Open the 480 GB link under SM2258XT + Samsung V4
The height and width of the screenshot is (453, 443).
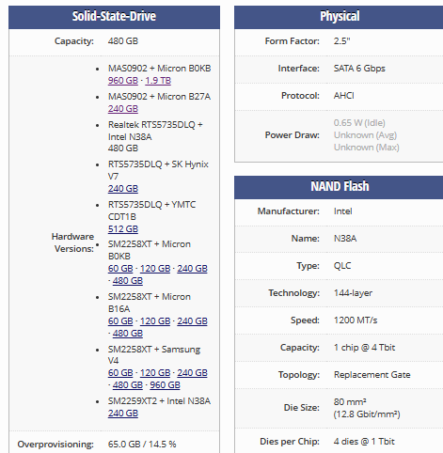pos(128,385)
